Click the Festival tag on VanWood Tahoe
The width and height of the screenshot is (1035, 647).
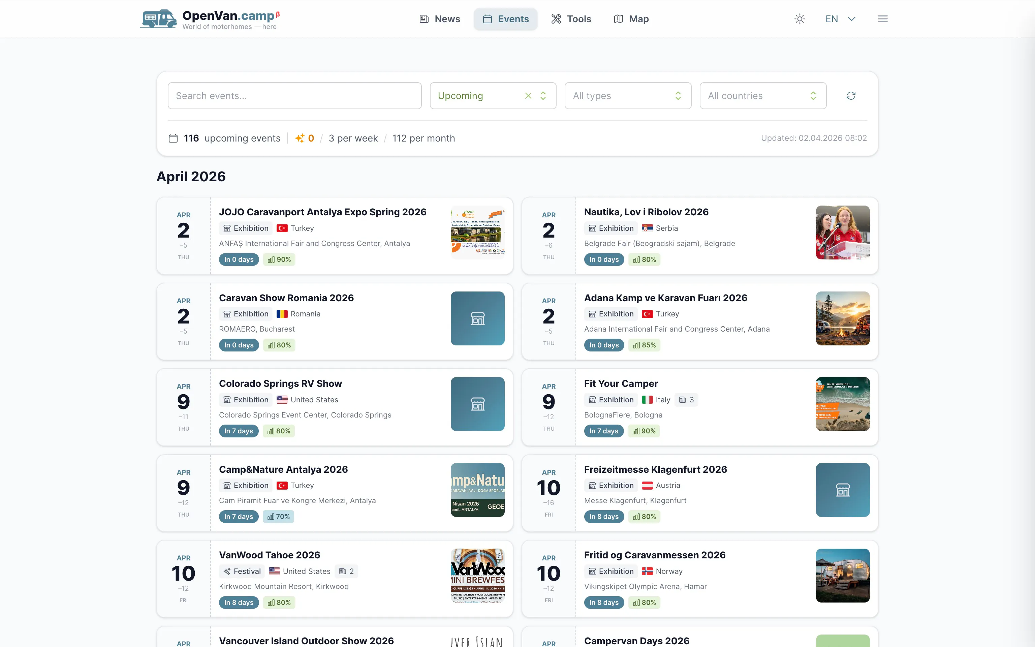[242, 571]
